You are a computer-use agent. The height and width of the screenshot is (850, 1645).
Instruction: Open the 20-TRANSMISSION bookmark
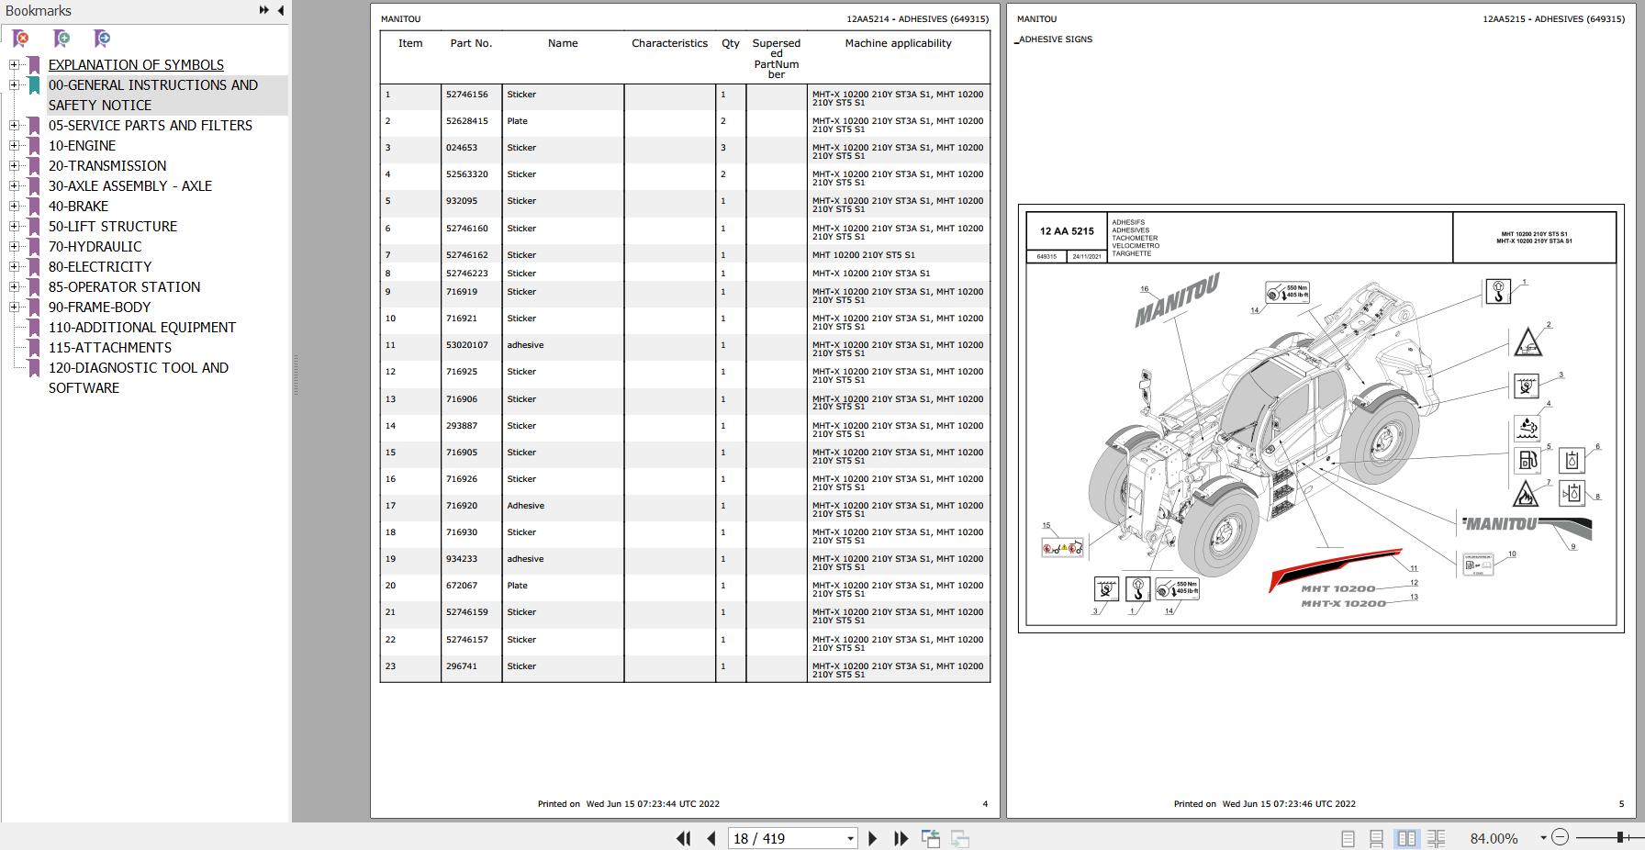click(x=107, y=166)
